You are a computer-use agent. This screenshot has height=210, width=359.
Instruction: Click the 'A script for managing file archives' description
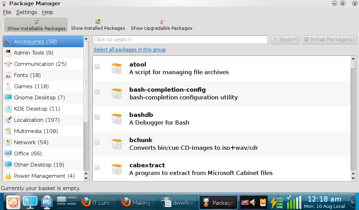179,72
